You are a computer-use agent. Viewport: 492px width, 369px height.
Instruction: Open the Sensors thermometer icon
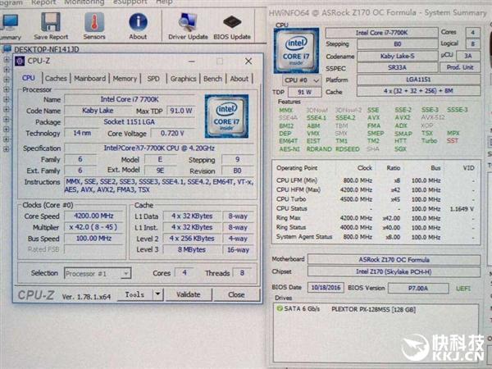pos(94,22)
